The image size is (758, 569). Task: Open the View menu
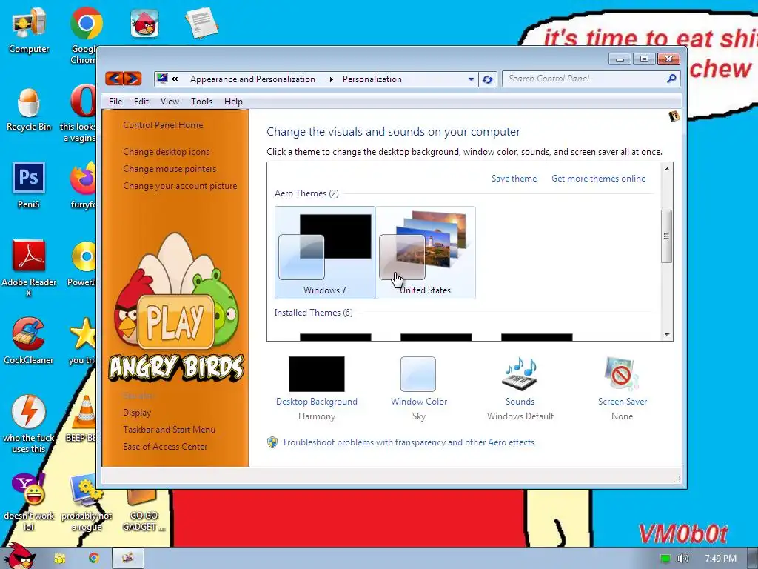coord(170,101)
